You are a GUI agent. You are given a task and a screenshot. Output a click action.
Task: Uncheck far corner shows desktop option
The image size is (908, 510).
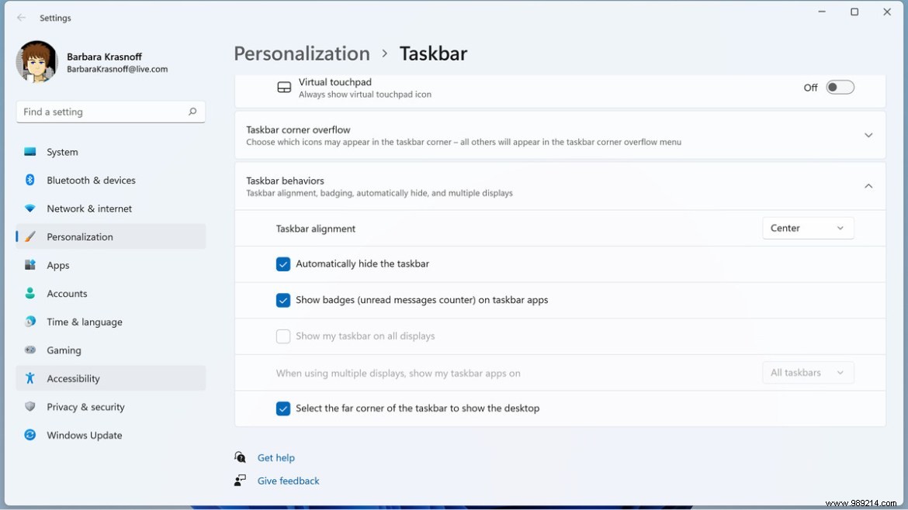[x=283, y=408]
